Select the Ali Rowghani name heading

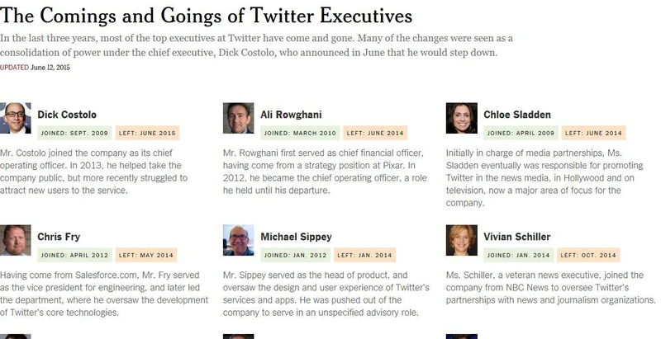point(291,115)
